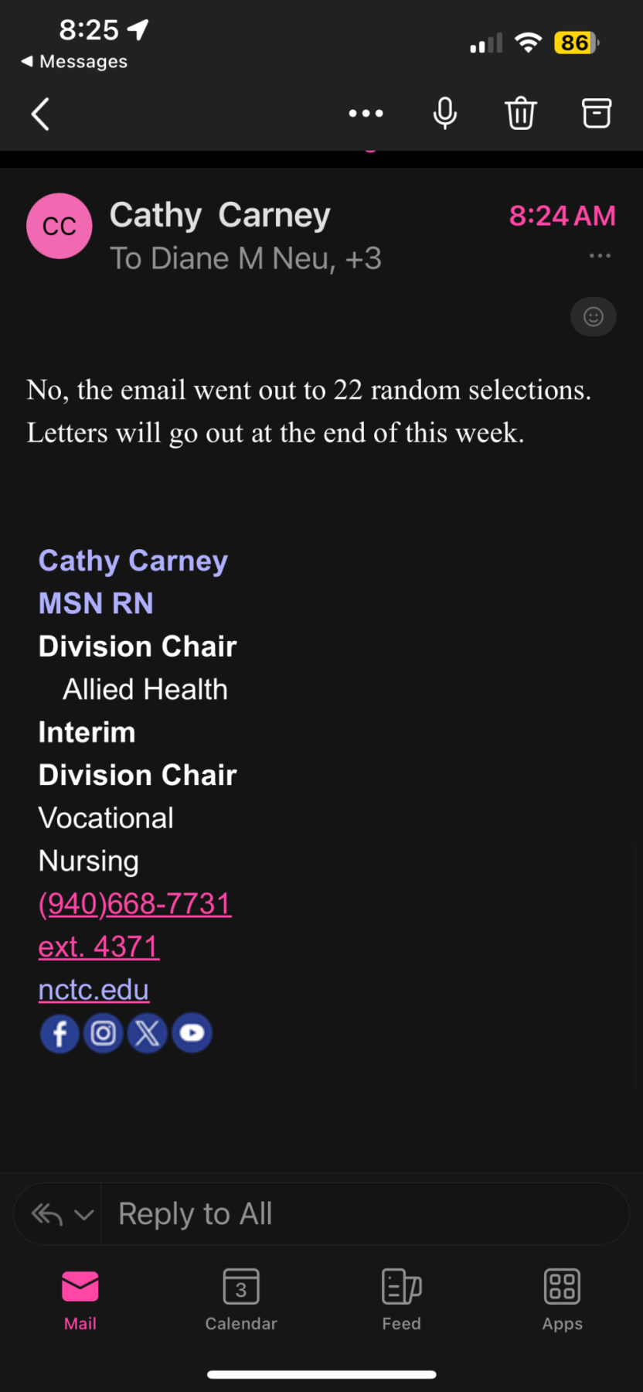Open the YouTube icon in signature
643x1392 pixels.
pyautogui.click(x=192, y=1033)
